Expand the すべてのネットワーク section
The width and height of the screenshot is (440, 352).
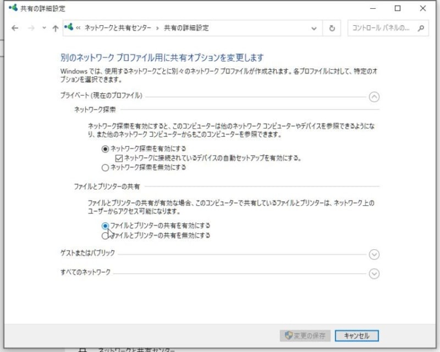coord(375,273)
